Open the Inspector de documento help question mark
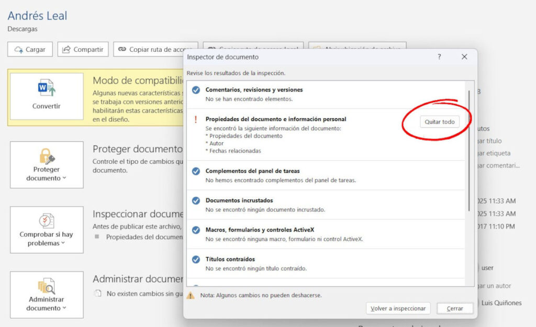Image resolution: width=536 pixels, height=327 pixels. click(439, 57)
